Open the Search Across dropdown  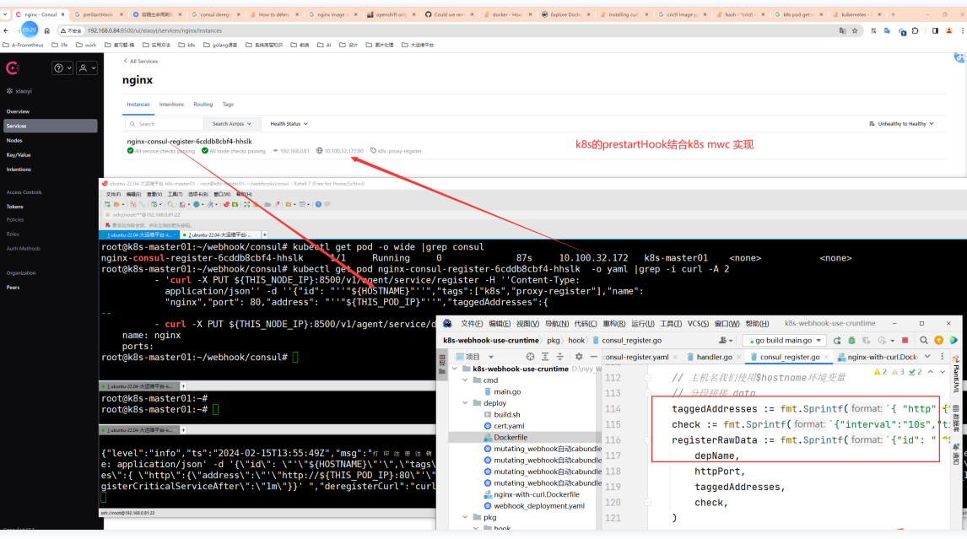coord(231,124)
